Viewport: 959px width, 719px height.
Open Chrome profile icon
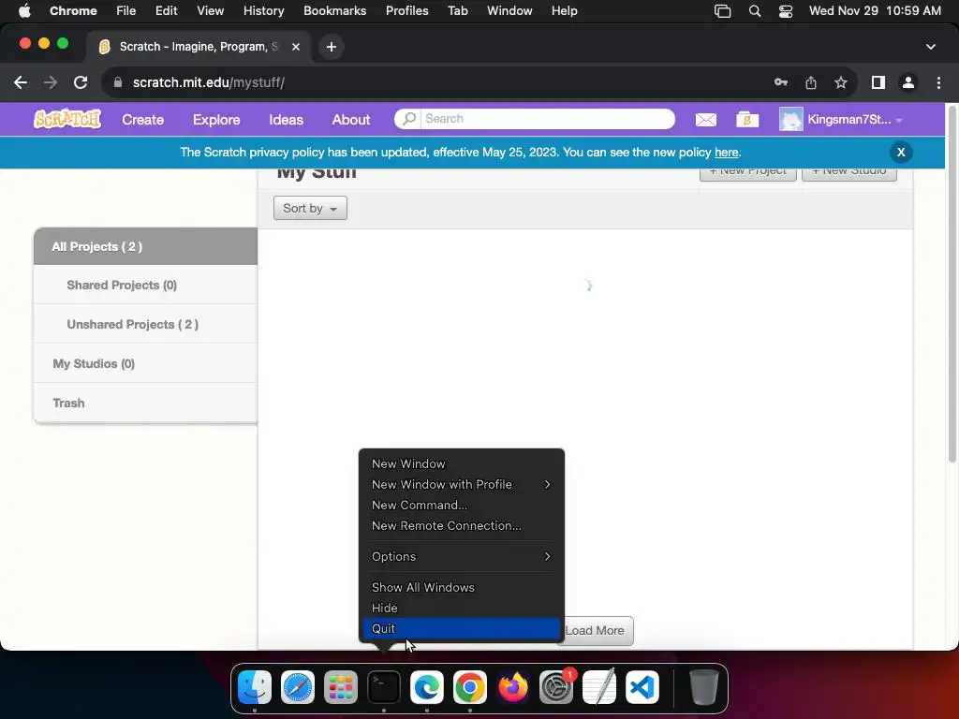click(x=908, y=82)
